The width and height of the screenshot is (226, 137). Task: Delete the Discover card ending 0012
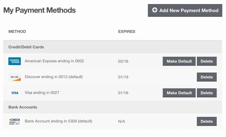pyautogui.click(x=206, y=77)
